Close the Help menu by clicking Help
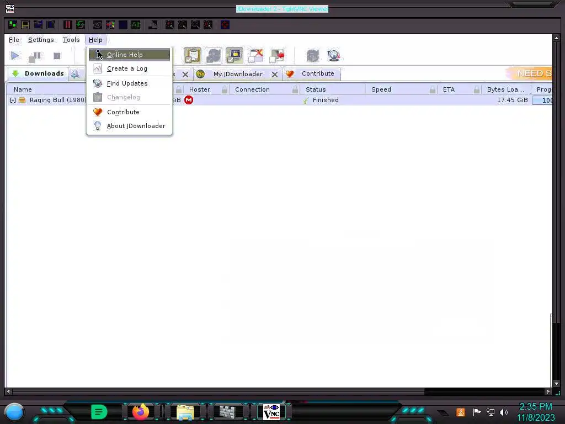This screenshot has width=565, height=424. click(x=95, y=40)
